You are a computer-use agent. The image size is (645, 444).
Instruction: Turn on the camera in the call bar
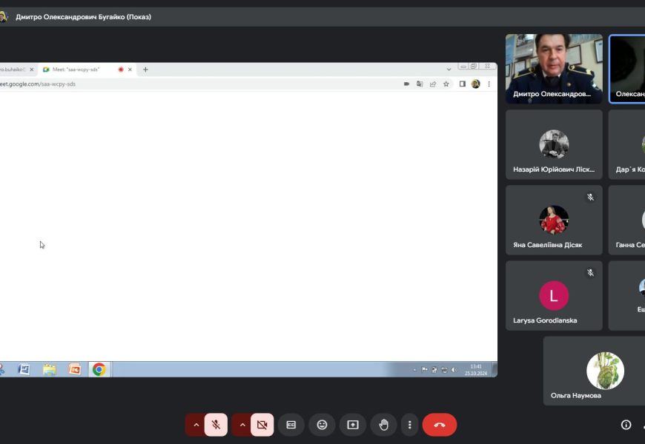click(262, 425)
